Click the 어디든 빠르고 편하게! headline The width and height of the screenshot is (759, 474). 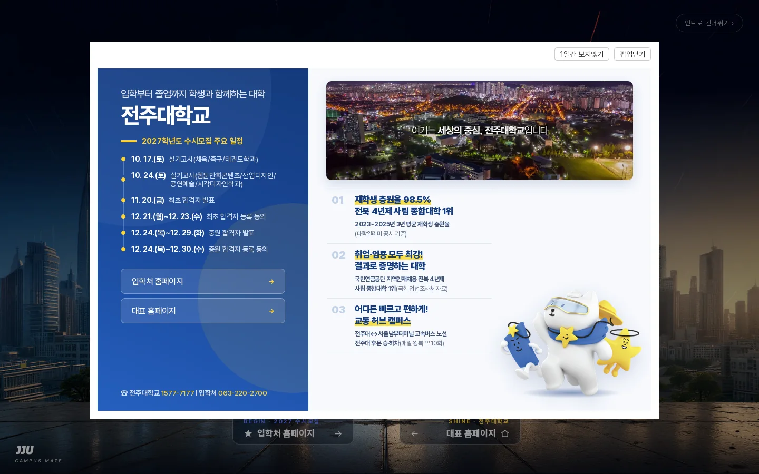[391, 310]
